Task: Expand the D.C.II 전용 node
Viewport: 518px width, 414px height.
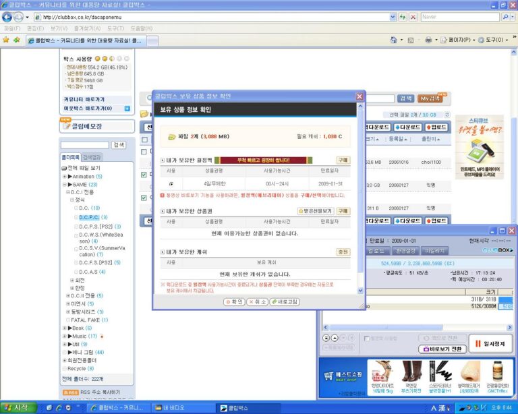Action: pos(68,296)
